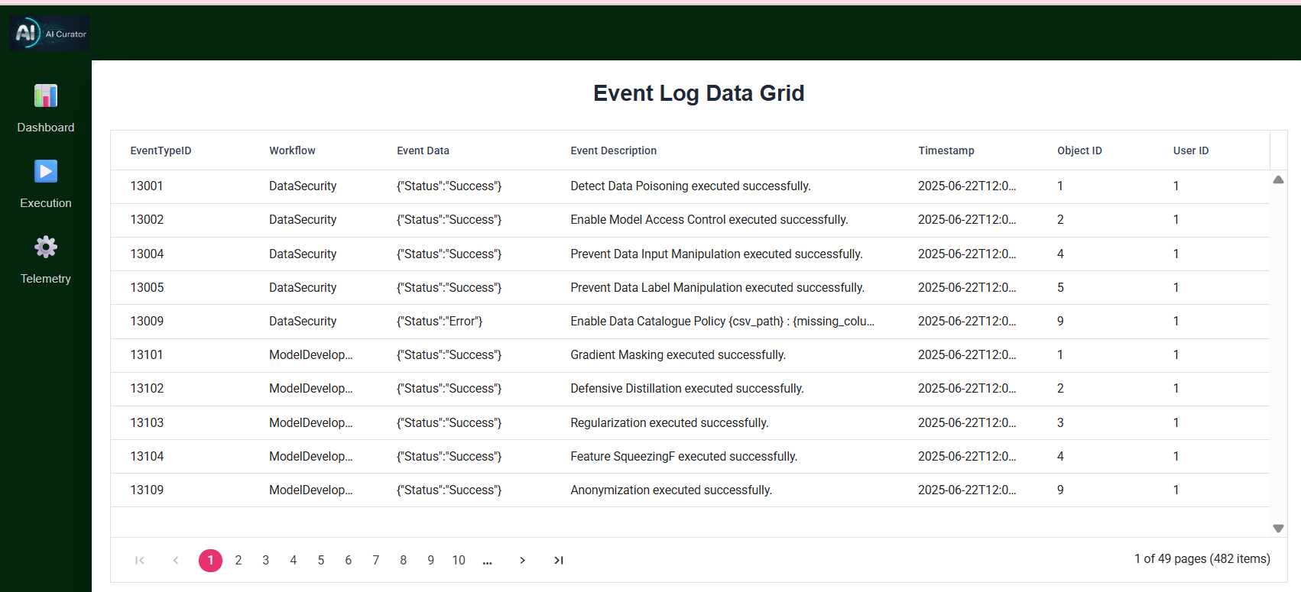The height and width of the screenshot is (592, 1301).
Task: Go to page 3
Action: coord(266,560)
